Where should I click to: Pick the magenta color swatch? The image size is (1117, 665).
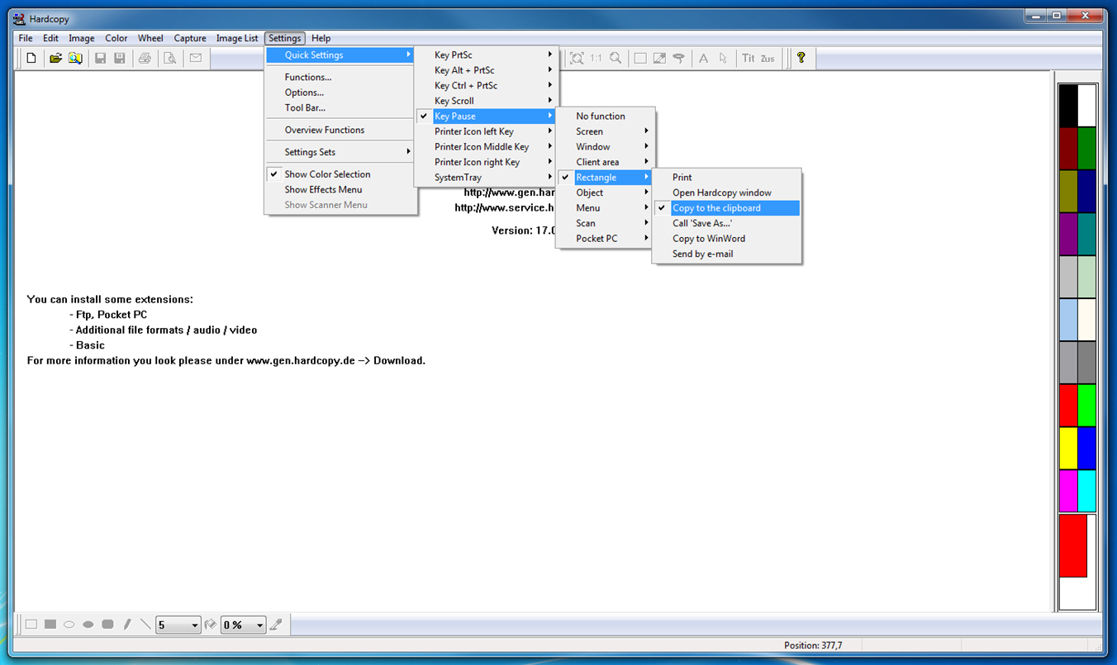[1068, 492]
